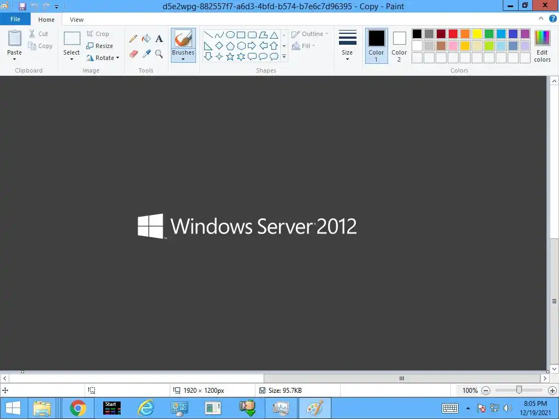The width and height of the screenshot is (559, 419).
Task: Choose the Heart-shaped cloud callout shape
Action: tap(274, 56)
